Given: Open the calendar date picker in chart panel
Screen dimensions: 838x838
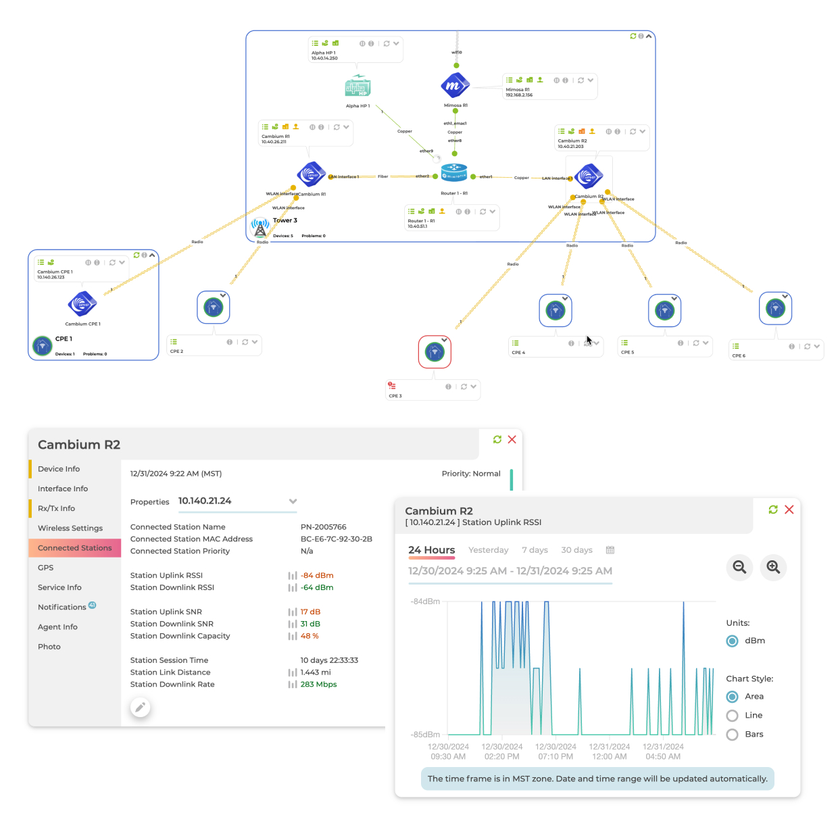Looking at the screenshot, I should (610, 550).
